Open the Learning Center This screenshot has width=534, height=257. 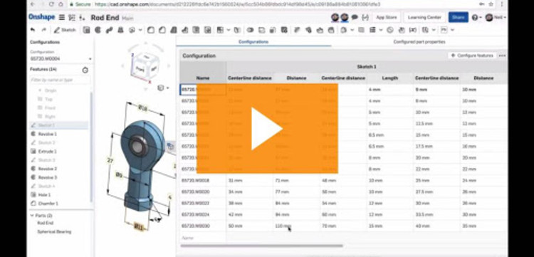click(x=424, y=17)
